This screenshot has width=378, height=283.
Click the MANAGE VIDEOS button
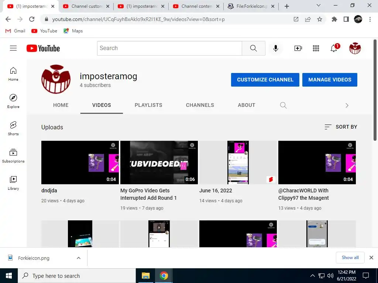(x=330, y=80)
